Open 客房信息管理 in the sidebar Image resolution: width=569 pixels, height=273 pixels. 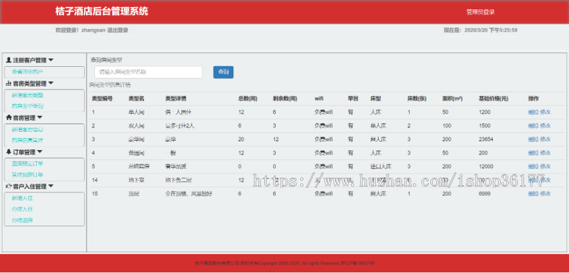[x=27, y=140]
